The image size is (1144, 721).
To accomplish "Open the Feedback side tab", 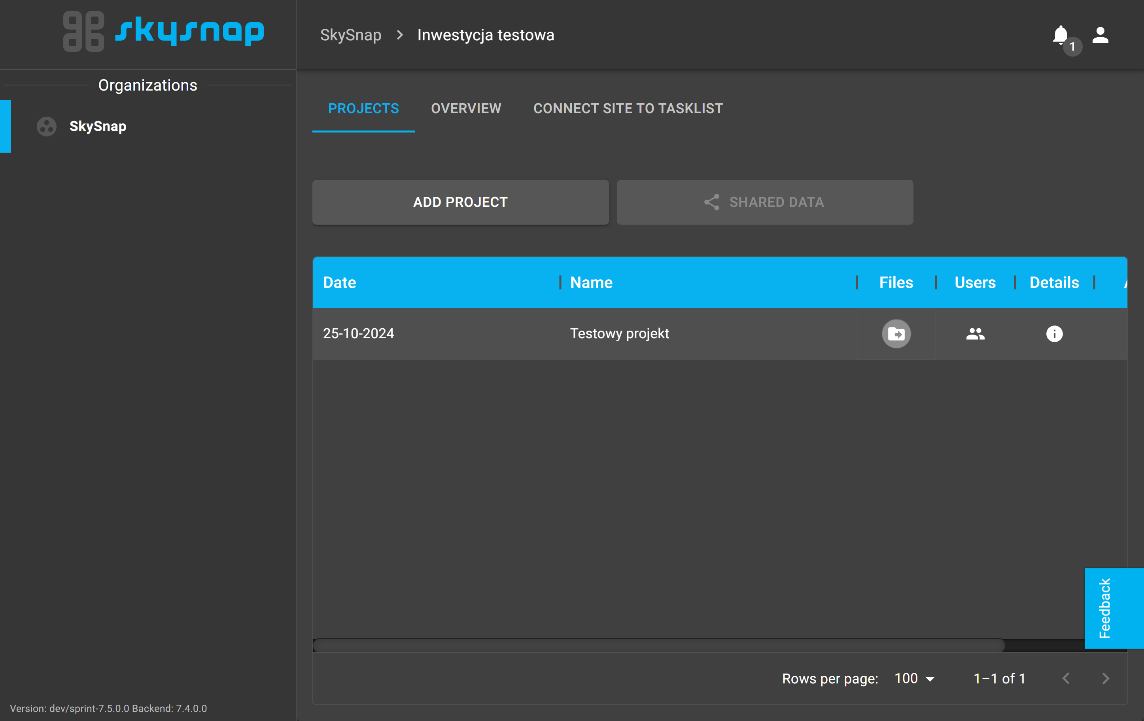I will point(1114,608).
